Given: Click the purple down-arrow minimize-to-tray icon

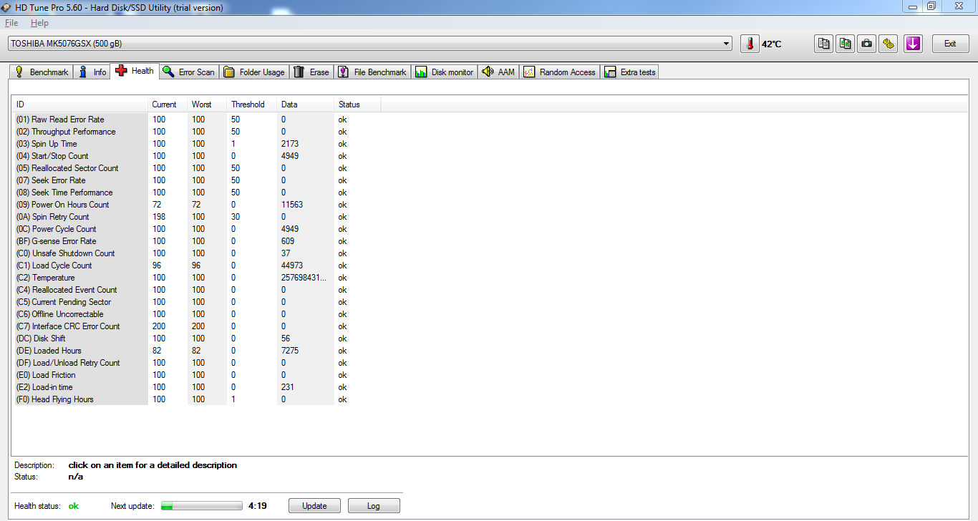Looking at the screenshot, I should tap(912, 44).
